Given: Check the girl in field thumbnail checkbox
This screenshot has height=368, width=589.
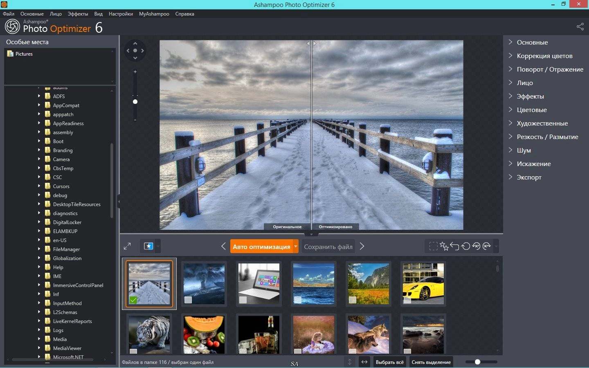Looking at the screenshot, I should [298, 351].
